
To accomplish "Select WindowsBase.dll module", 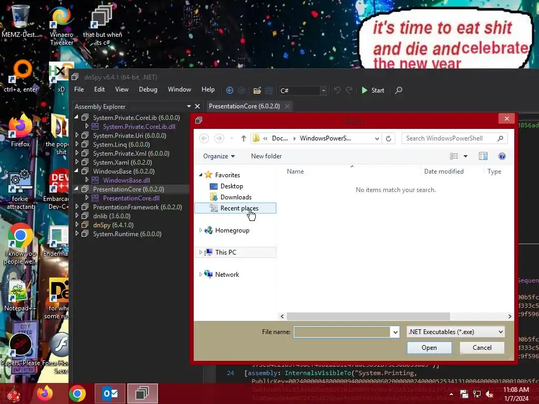I will [126, 180].
